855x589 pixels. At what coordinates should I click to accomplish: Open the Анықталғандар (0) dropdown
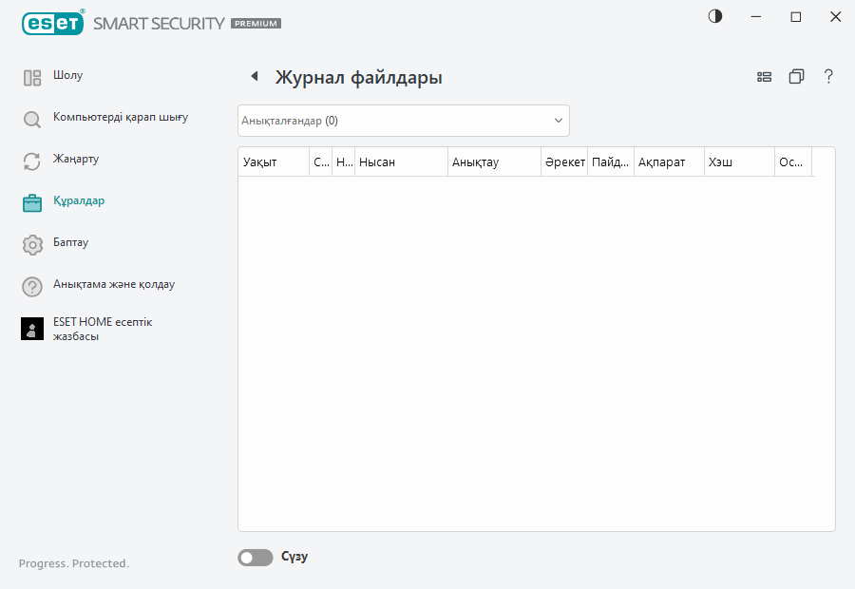click(x=403, y=121)
